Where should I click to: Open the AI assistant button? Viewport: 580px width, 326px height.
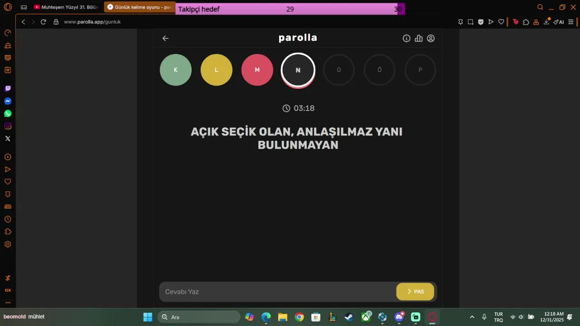(559, 22)
